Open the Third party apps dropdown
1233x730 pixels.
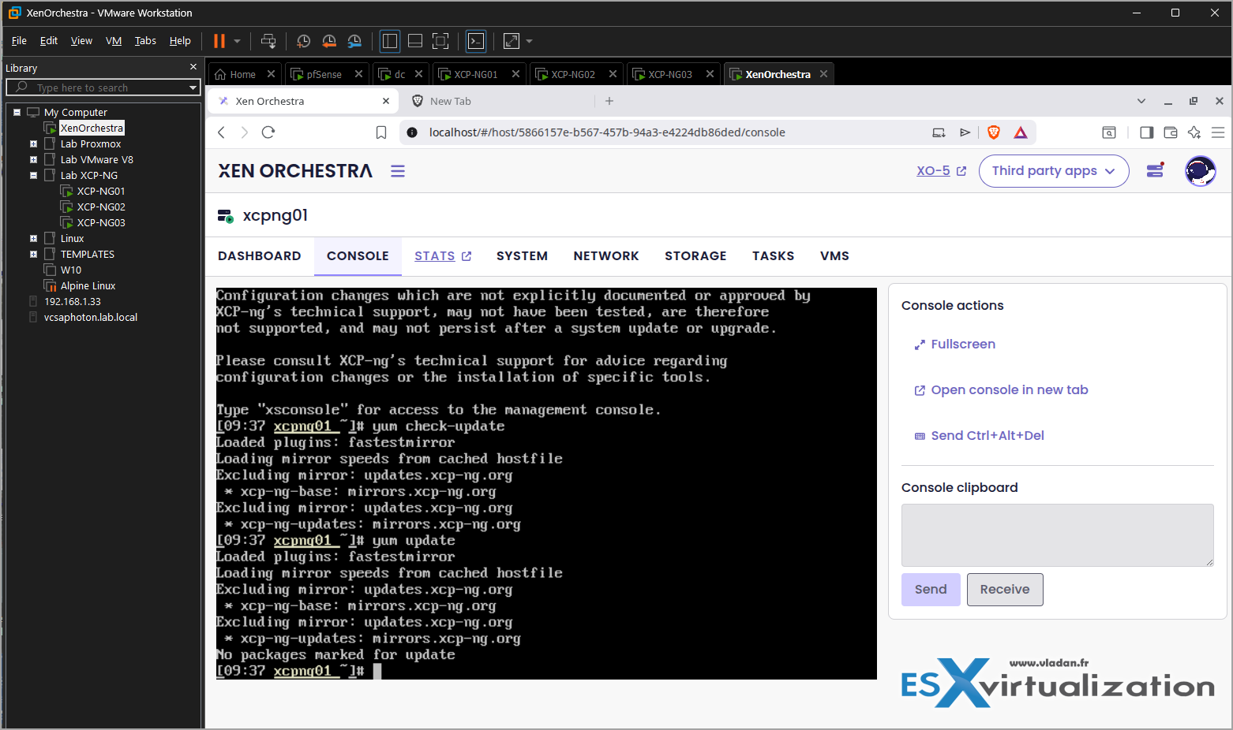pyautogui.click(x=1053, y=171)
